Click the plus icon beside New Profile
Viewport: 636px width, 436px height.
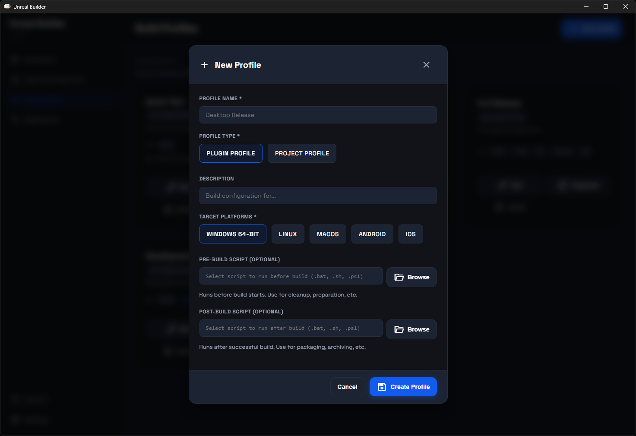[x=205, y=65]
